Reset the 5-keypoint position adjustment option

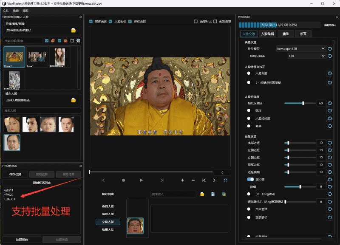pyautogui.click(x=330, y=82)
